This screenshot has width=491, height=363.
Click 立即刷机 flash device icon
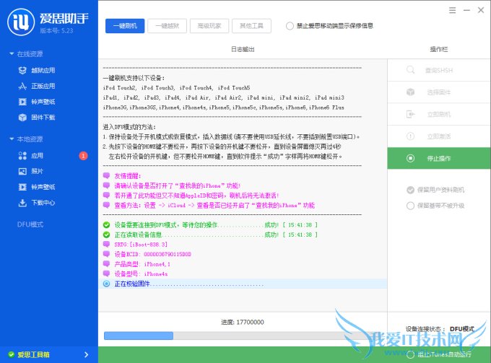(x=410, y=114)
